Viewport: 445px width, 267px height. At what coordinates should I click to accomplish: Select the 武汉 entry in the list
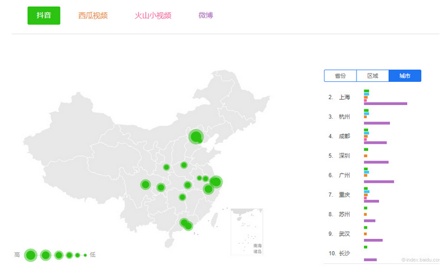pos(344,234)
